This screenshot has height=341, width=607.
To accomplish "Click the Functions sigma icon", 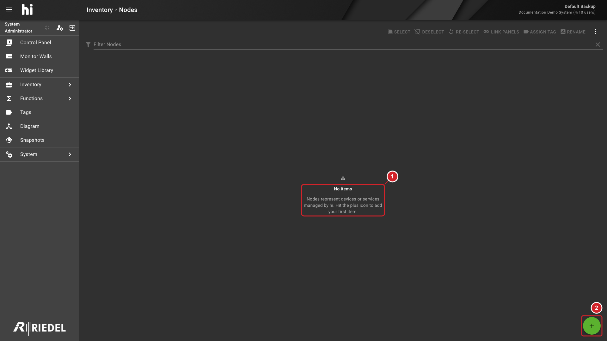I will 9,99.
